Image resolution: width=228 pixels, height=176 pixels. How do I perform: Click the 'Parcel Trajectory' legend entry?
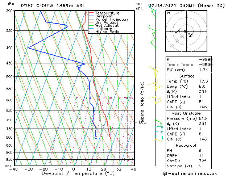tap(112, 20)
